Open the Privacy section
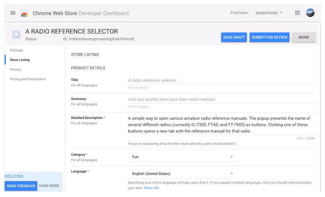This screenshot has width=325, height=197. click(x=15, y=70)
